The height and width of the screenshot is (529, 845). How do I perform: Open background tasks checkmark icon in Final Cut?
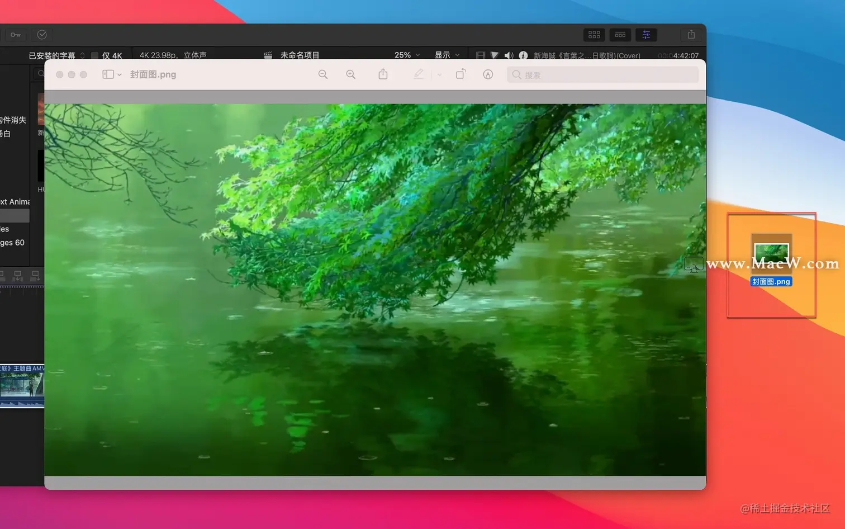coord(42,35)
